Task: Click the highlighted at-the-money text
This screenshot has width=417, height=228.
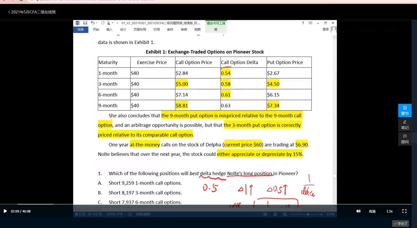Action: [x=145, y=145]
